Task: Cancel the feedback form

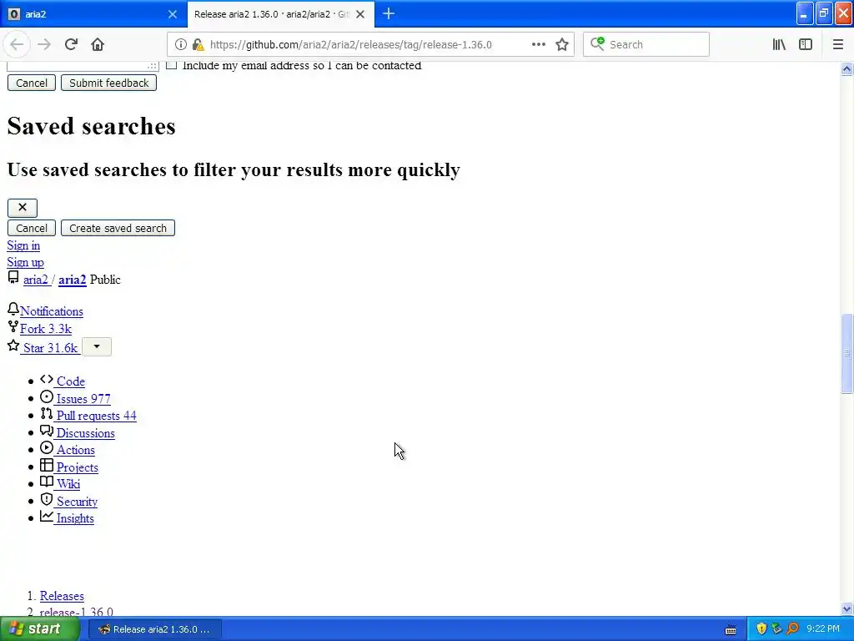Action: [32, 83]
